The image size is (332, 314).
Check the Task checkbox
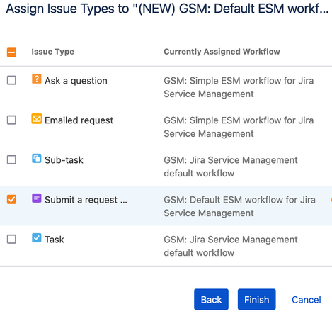point(11,239)
